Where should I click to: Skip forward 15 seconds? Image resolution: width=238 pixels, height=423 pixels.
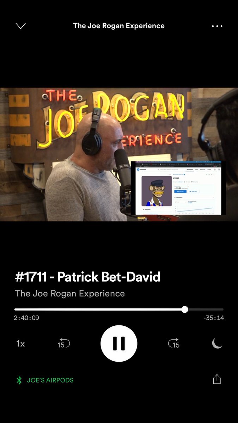coord(174,343)
